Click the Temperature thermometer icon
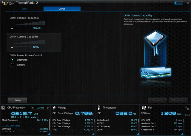This screenshot has width=191, height=136. (99, 108)
